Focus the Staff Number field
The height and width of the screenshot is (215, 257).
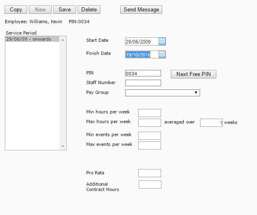[143, 83]
